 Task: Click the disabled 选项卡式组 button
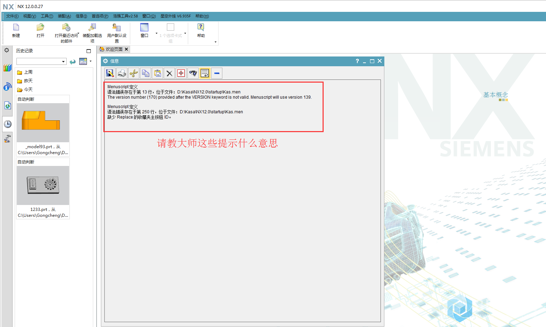pyautogui.click(x=171, y=33)
